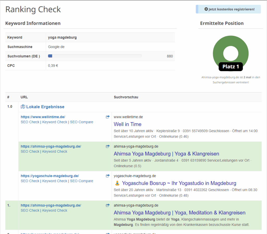Click share icon in rank 1 Ahimsa row
The image size is (267, 234).
[108, 205]
